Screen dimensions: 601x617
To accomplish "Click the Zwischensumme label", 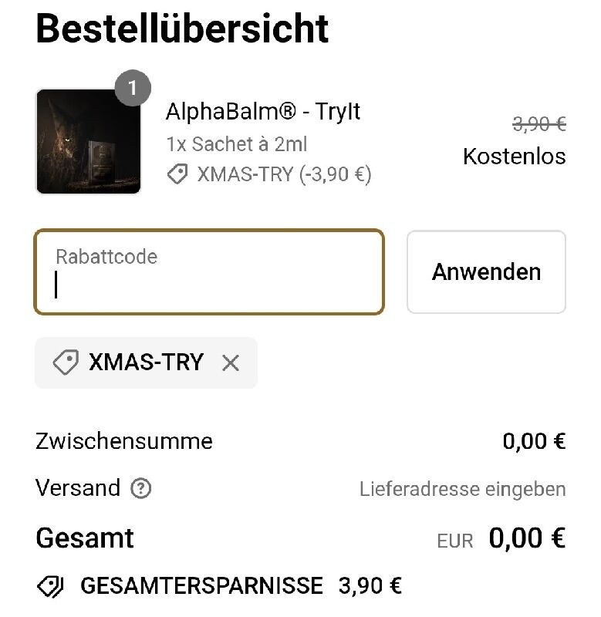I will point(124,441).
